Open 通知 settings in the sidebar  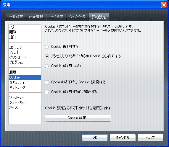coord(25,37)
